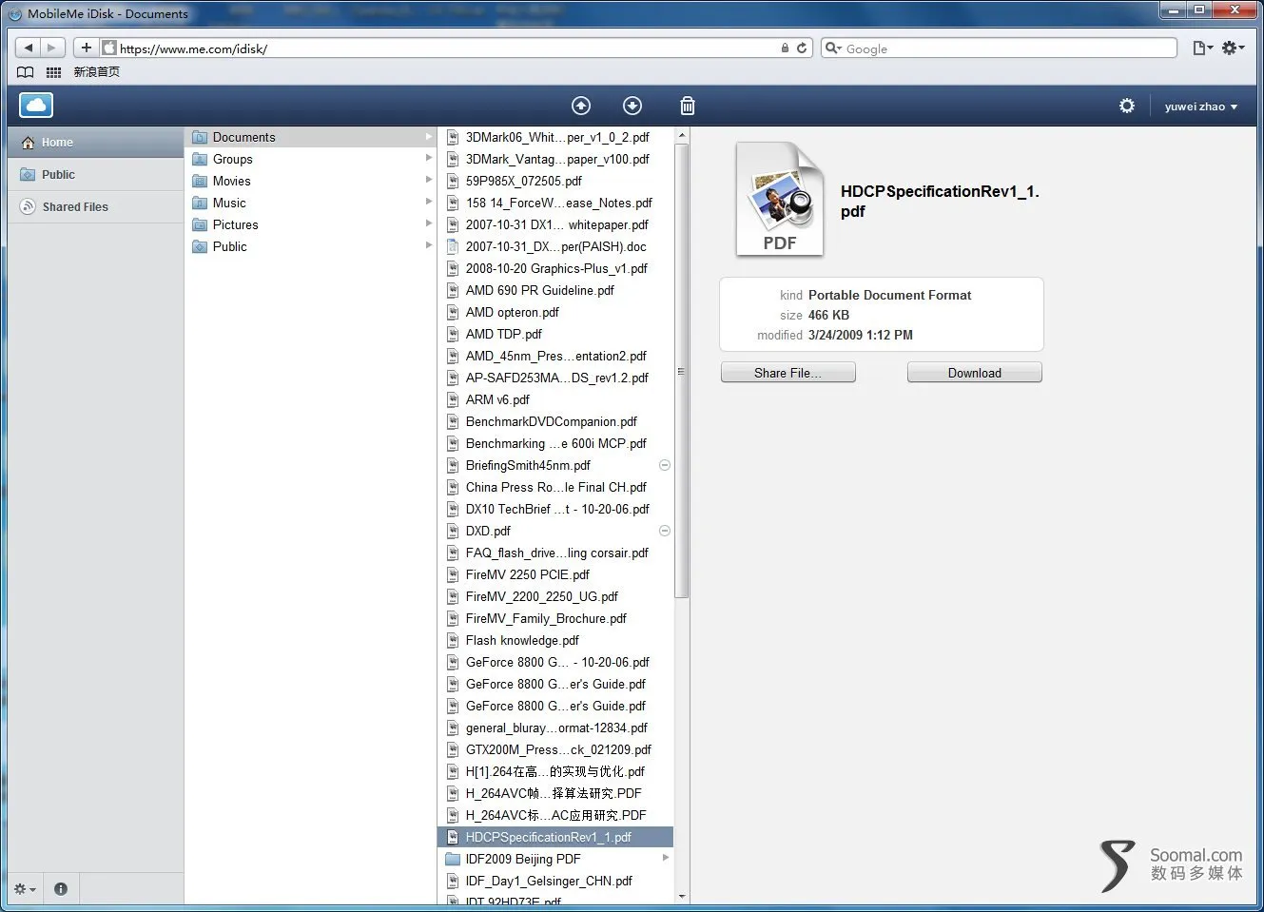Open the sidebar action gear menu
1264x912 pixels.
coord(25,889)
